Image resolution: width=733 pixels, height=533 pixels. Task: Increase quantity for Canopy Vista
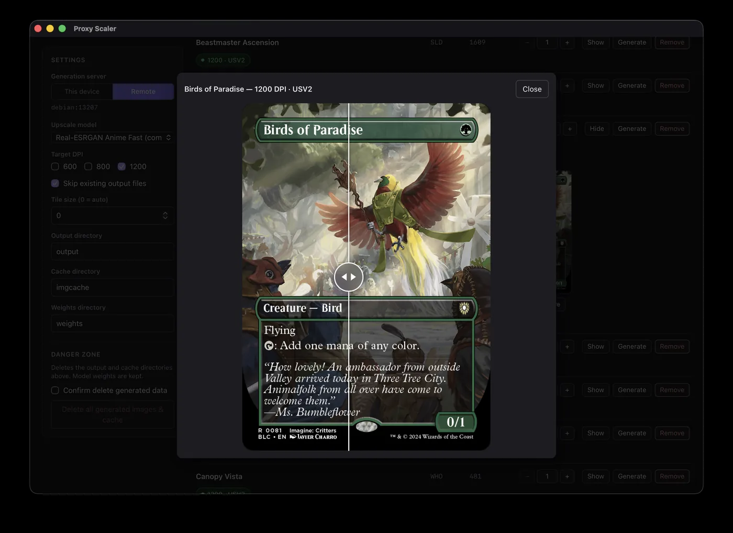coord(567,476)
